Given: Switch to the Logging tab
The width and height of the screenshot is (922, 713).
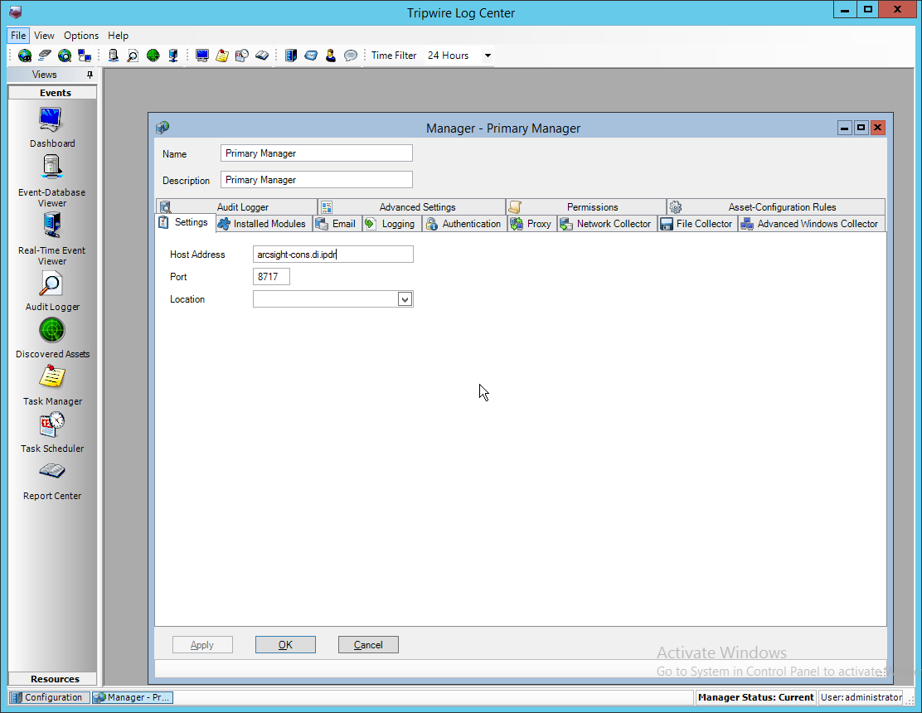Looking at the screenshot, I should click(x=392, y=224).
